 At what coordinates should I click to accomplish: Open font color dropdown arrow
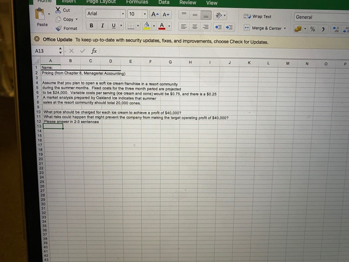coord(169,26)
